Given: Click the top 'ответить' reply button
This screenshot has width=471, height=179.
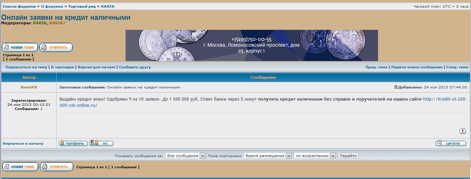Looking at the screenshot, I should (56, 48).
